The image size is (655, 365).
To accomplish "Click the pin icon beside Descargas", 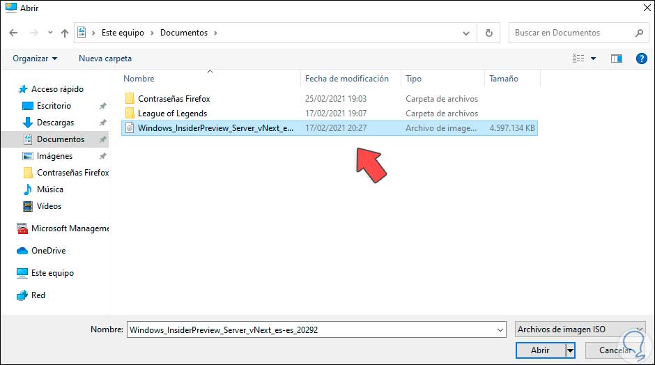I will click(x=102, y=123).
